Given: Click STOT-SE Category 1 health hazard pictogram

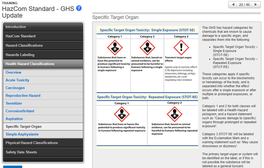Looking at the screenshot, I should pos(115,47).
